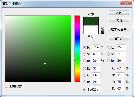Image resolution: width=134 pixels, height=97 pixels.
Task: Select the S saturation radio button
Action: [x=85, y=54]
